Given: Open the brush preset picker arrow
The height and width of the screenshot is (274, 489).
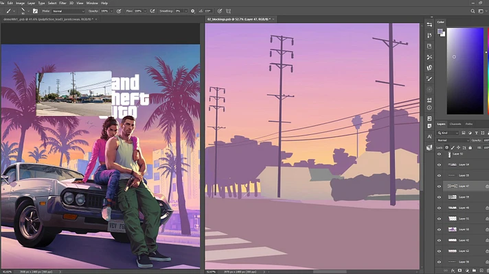Looking at the screenshot, I should (x=28, y=11).
